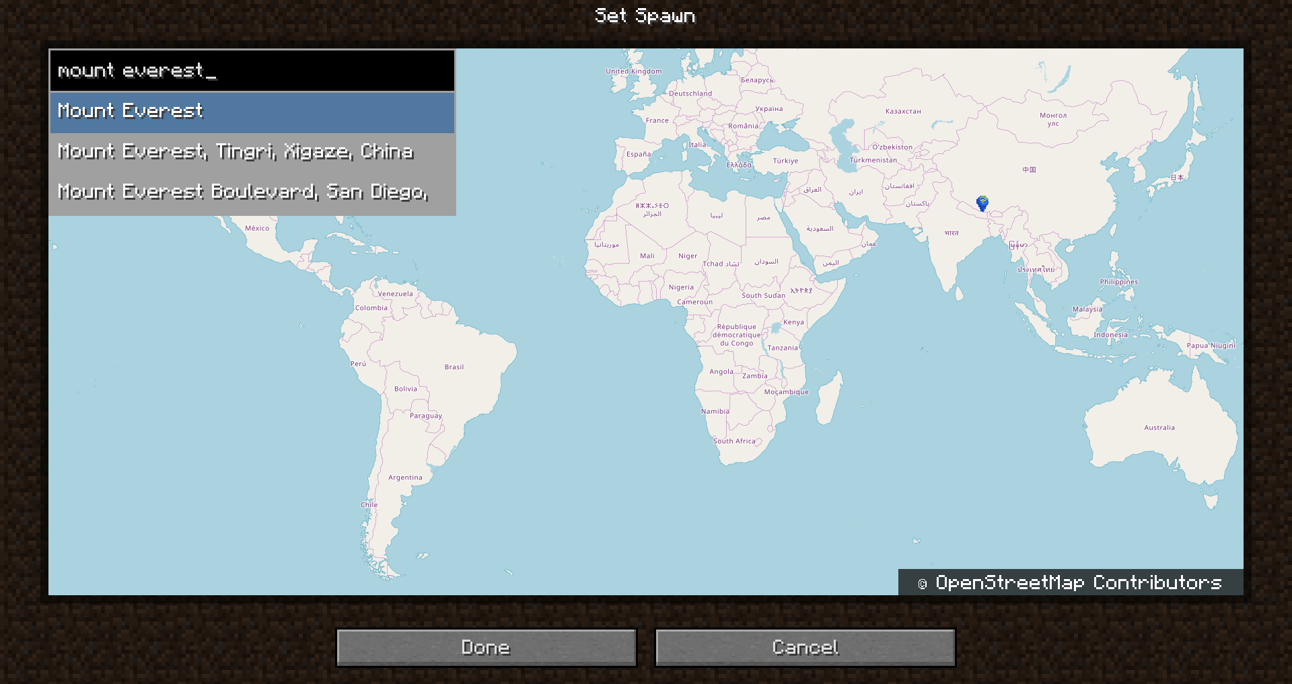Screen dimensions: 1292x684
Task: Click on Australia on the map
Action: [1159, 428]
